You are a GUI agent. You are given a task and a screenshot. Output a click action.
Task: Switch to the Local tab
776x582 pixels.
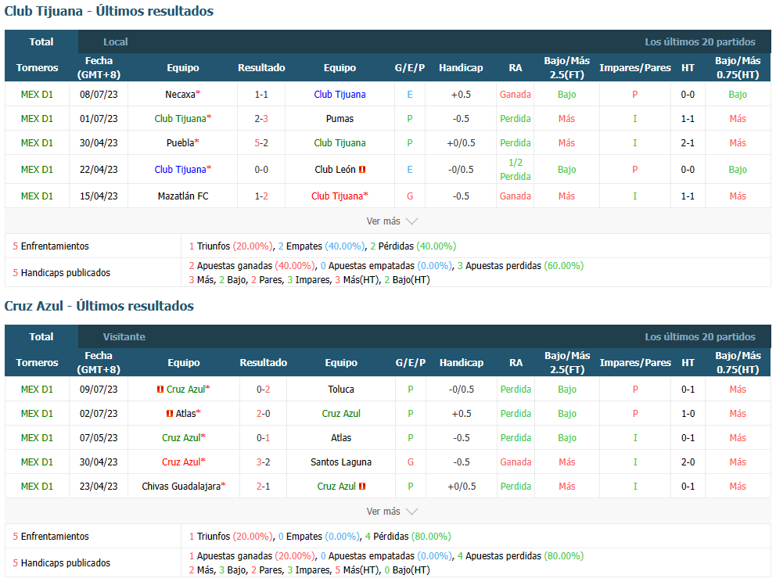click(115, 42)
